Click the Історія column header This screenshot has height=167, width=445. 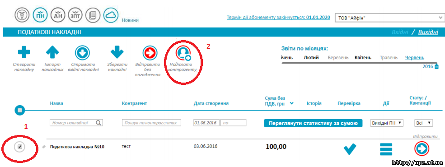314,103
